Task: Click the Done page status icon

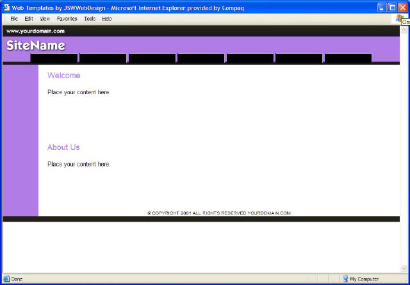Action: click(6, 279)
